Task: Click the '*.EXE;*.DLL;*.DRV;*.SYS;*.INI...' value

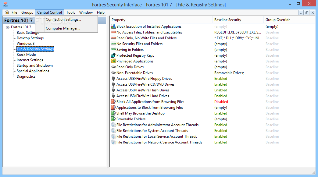Action: [238, 38]
